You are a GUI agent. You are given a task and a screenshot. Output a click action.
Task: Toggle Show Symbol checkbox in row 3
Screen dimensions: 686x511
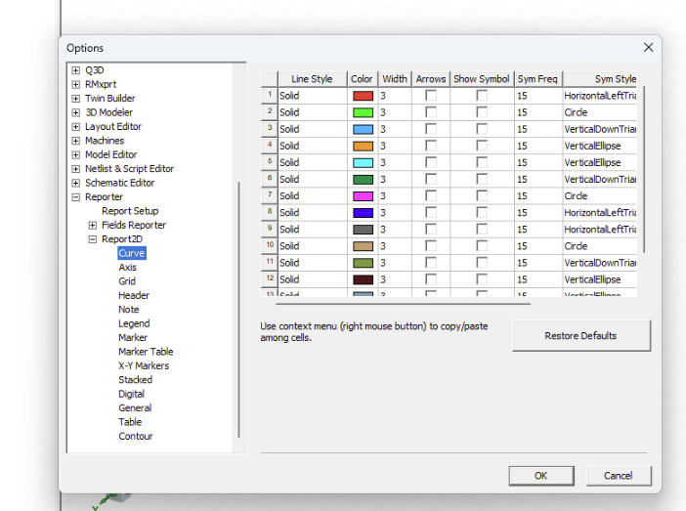[482, 129]
